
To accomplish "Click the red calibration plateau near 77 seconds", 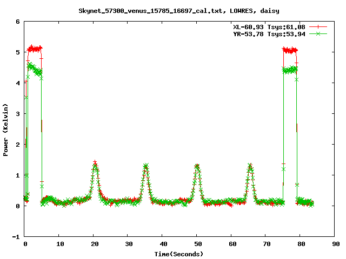I will tap(290, 51).
